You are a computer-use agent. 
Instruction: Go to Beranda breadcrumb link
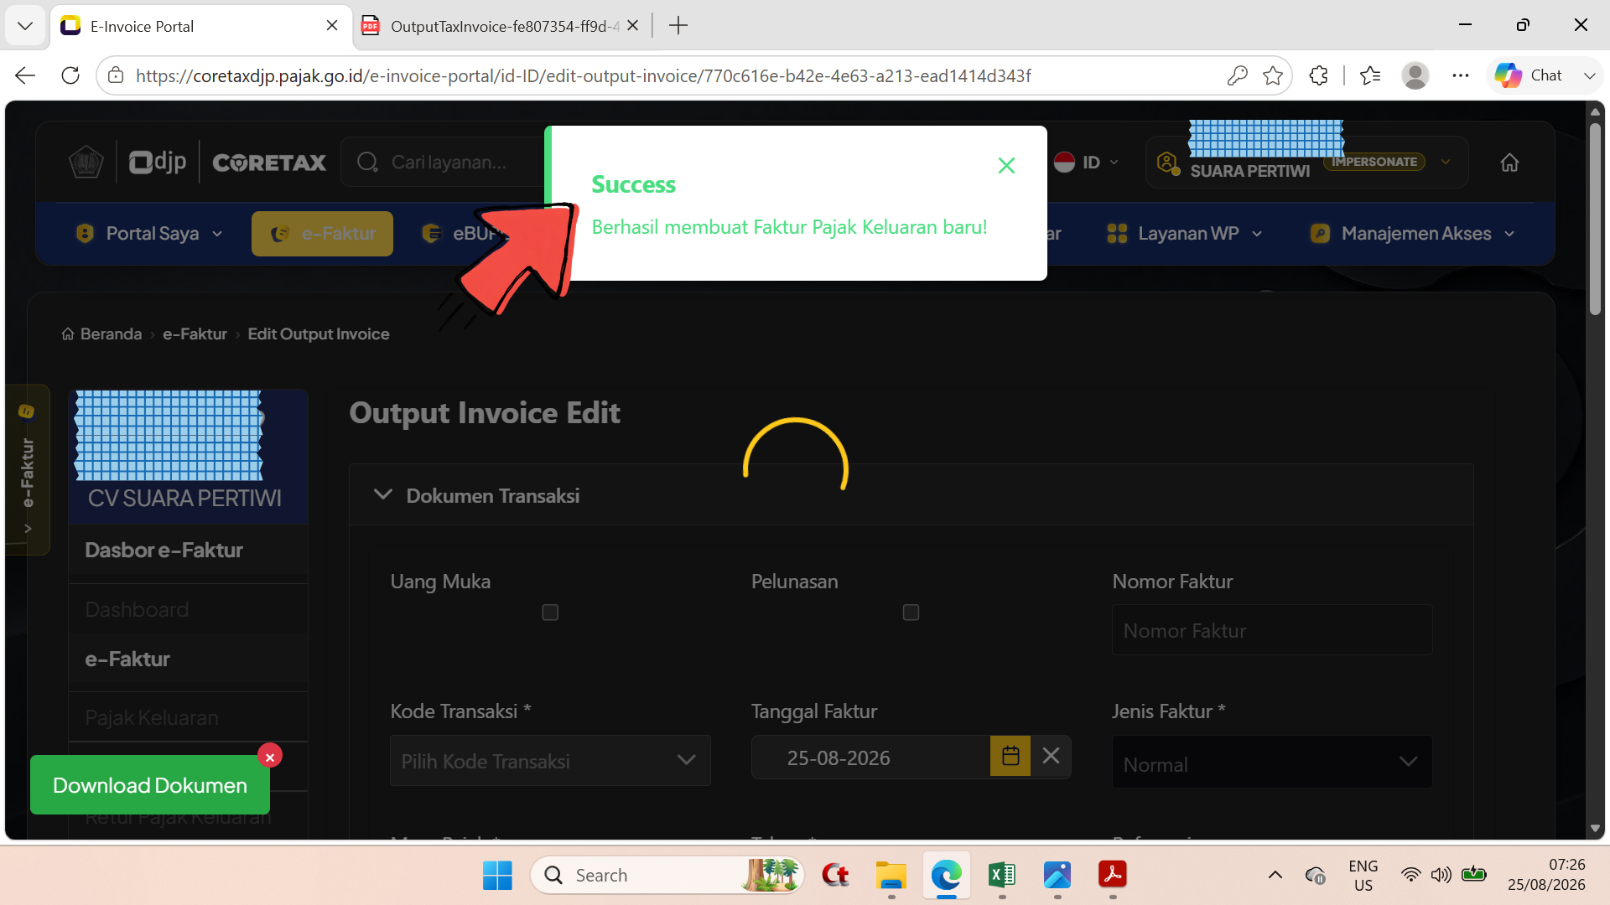101,334
